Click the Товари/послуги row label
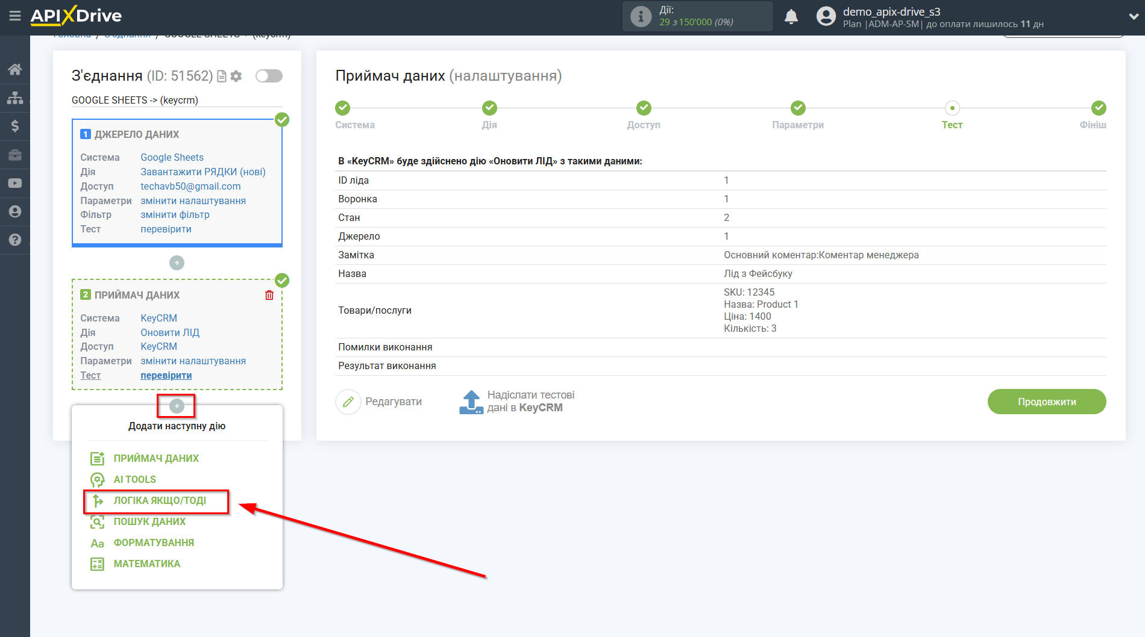Image resolution: width=1145 pixels, height=637 pixels. [375, 310]
